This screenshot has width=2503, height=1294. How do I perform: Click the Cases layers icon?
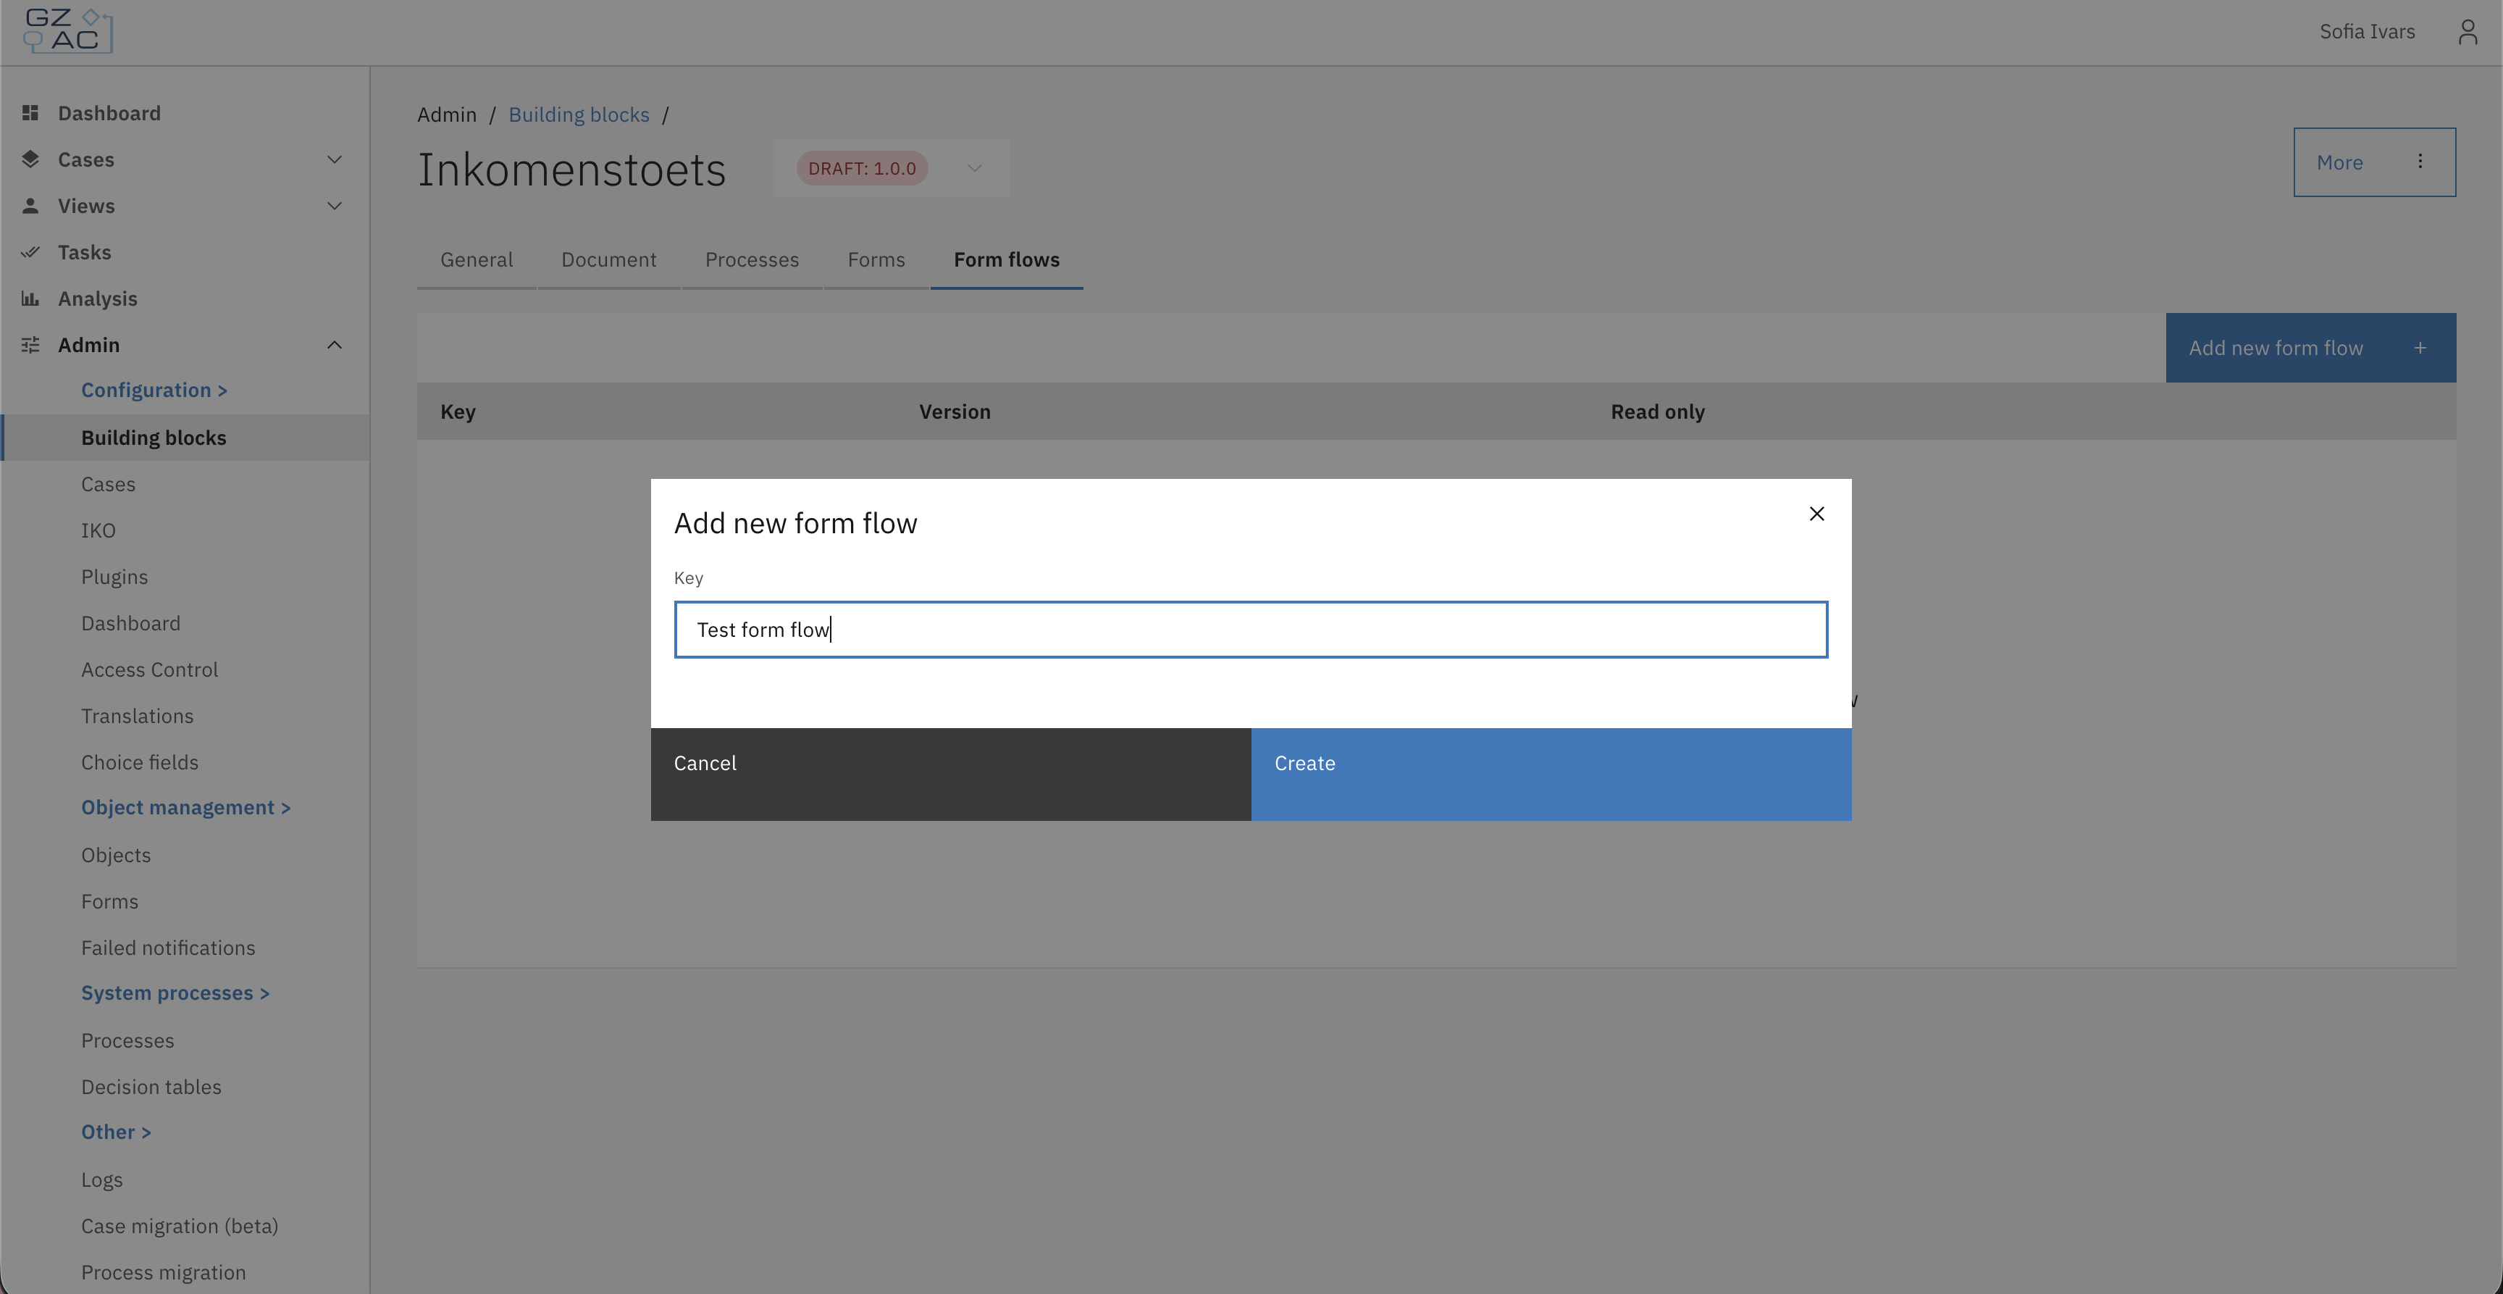click(30, 159)
